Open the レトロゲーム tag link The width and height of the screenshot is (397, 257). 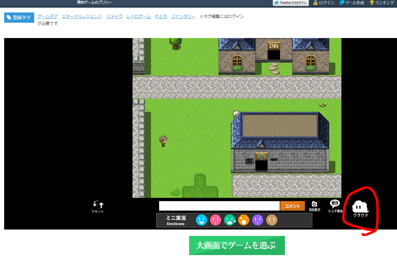(139, 16)
